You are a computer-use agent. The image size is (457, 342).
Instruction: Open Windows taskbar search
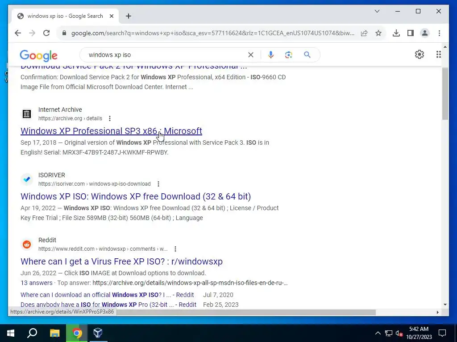[x=32, y=333]
